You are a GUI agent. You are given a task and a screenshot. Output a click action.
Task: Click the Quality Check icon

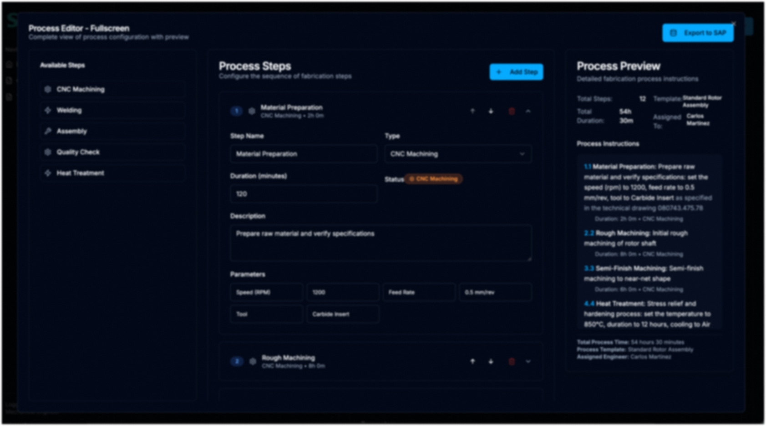[48, 152]
